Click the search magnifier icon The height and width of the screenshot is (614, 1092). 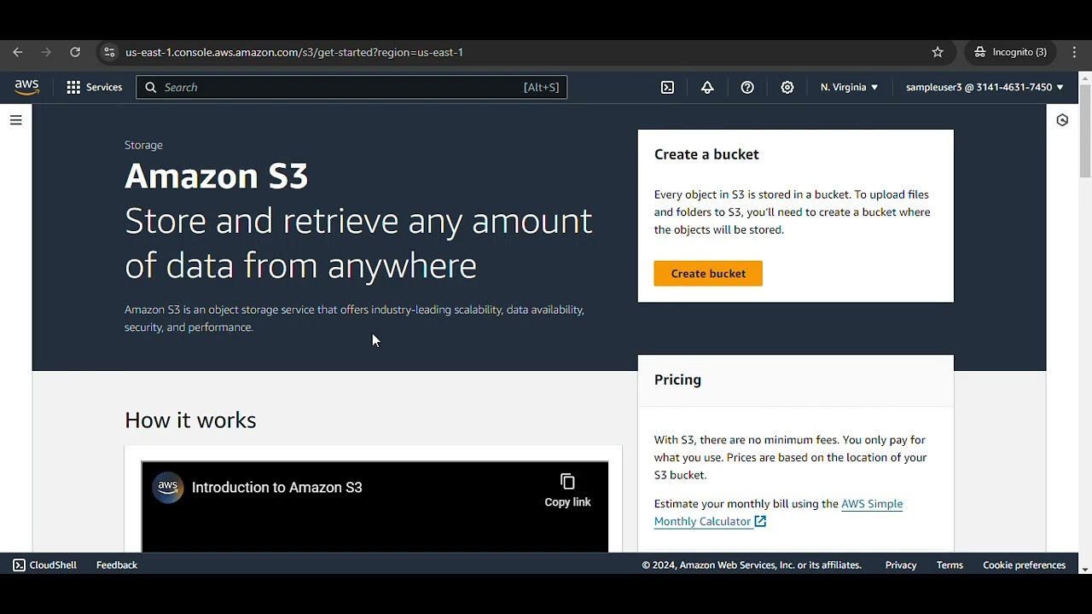(150, 87)
